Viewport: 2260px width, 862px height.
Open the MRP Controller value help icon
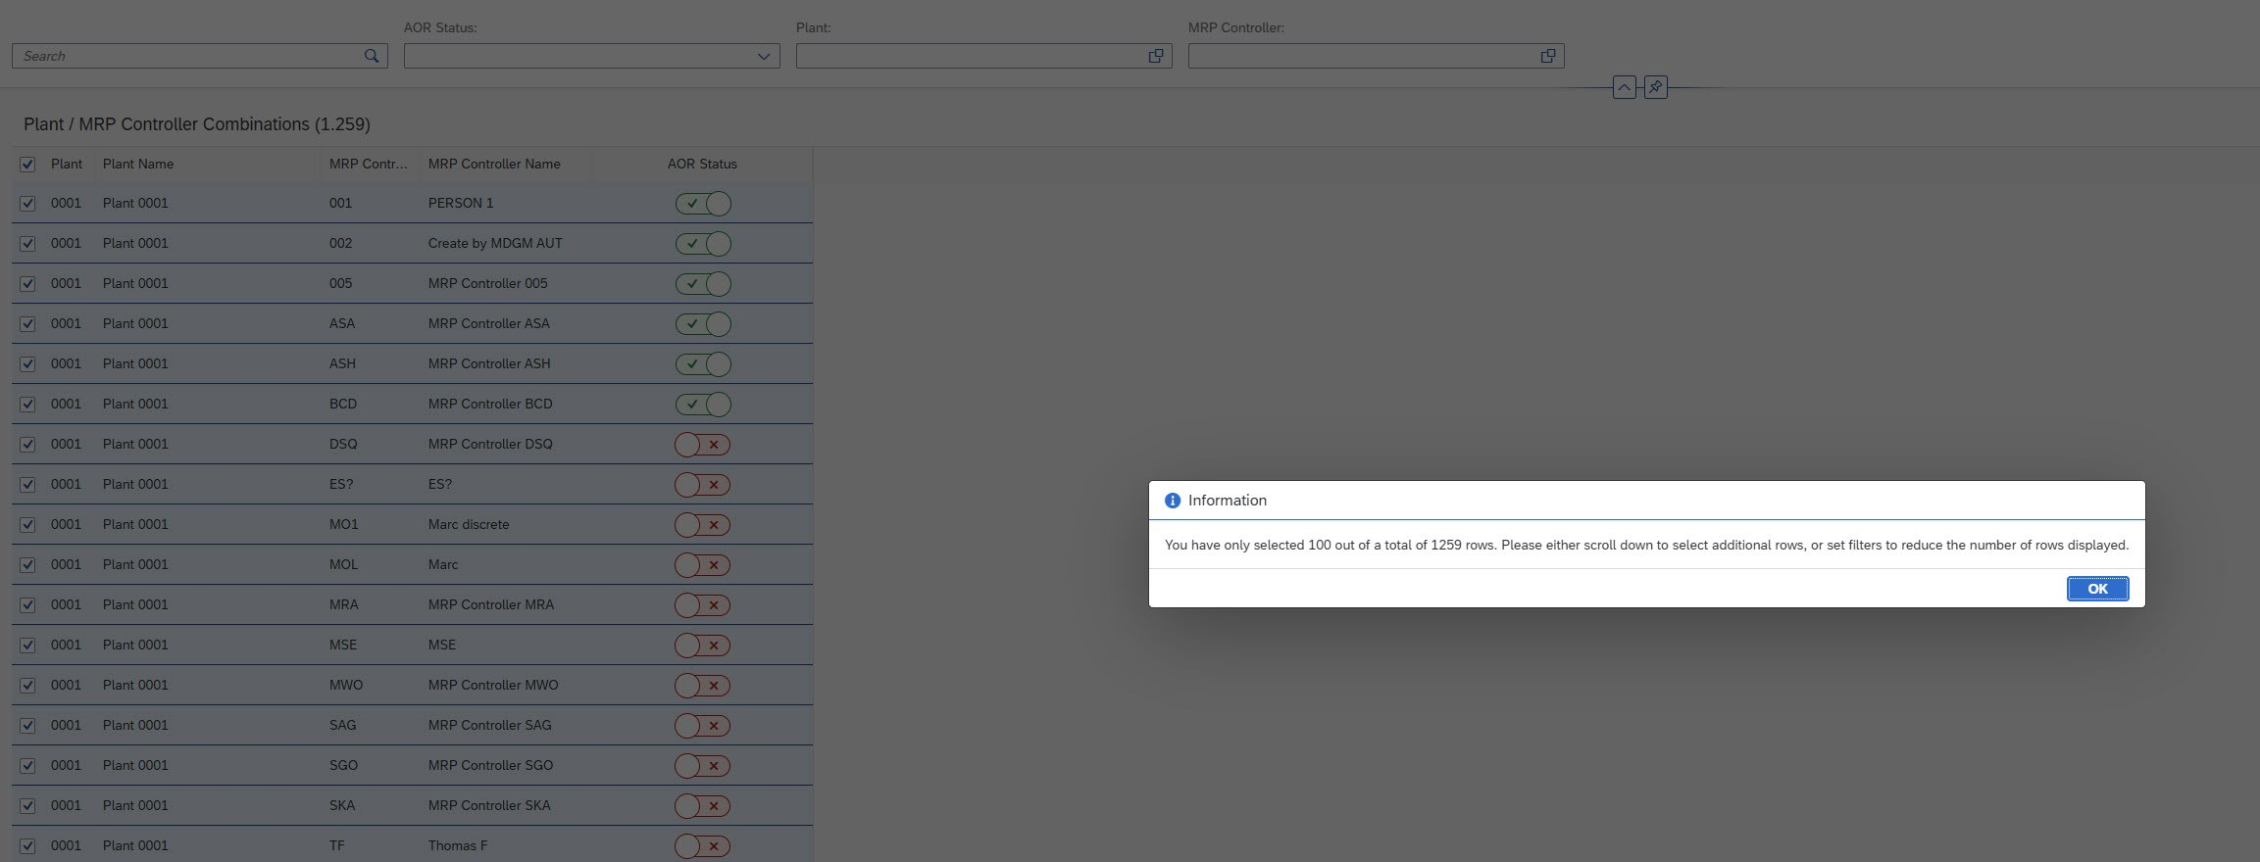(1548, 56)
